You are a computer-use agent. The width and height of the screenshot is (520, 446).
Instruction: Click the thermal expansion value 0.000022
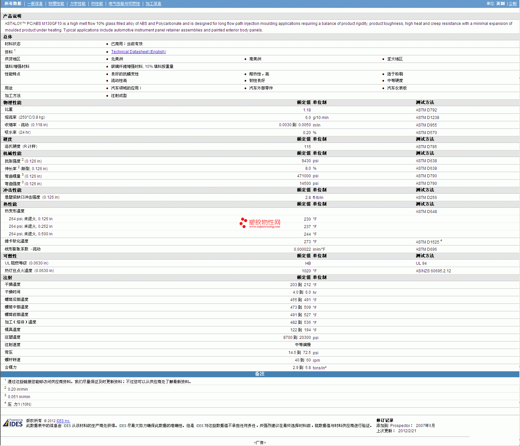[302, 249]
